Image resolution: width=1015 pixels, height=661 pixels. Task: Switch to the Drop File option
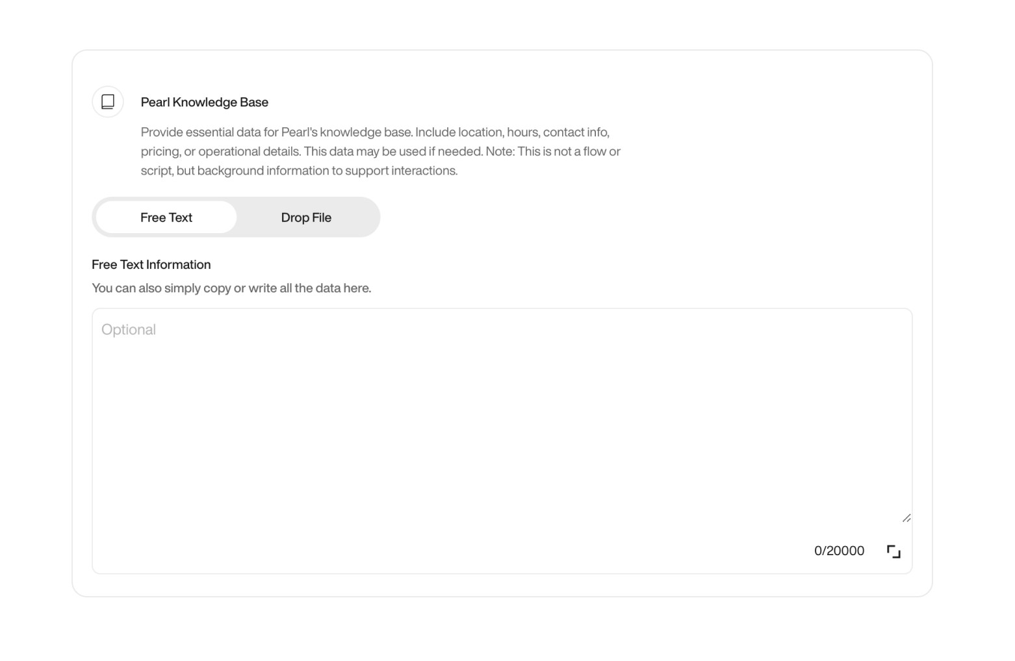(306, 217)
